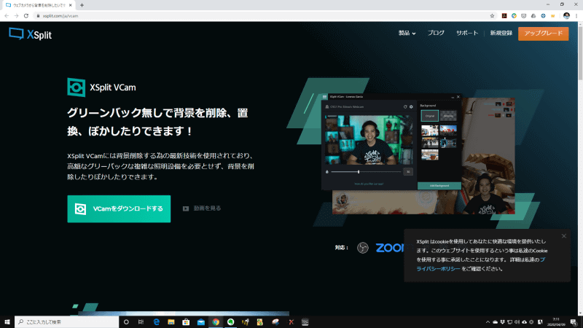The height and width of the screenshot is (328, 583).
Task: Open Cortana from the taskbar
Action: click(x=126, y=322)
